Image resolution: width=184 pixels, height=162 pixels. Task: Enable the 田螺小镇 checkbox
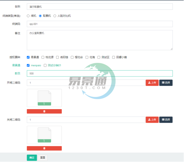coord(114,57)
